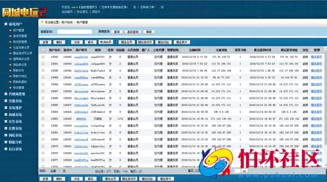
Task: Click 赠送会员 in the toolbar above the table
Action: pyautogui.click(x=127, y=42)
